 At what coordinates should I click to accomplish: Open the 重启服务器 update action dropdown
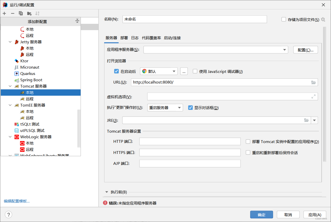(165, 108)
